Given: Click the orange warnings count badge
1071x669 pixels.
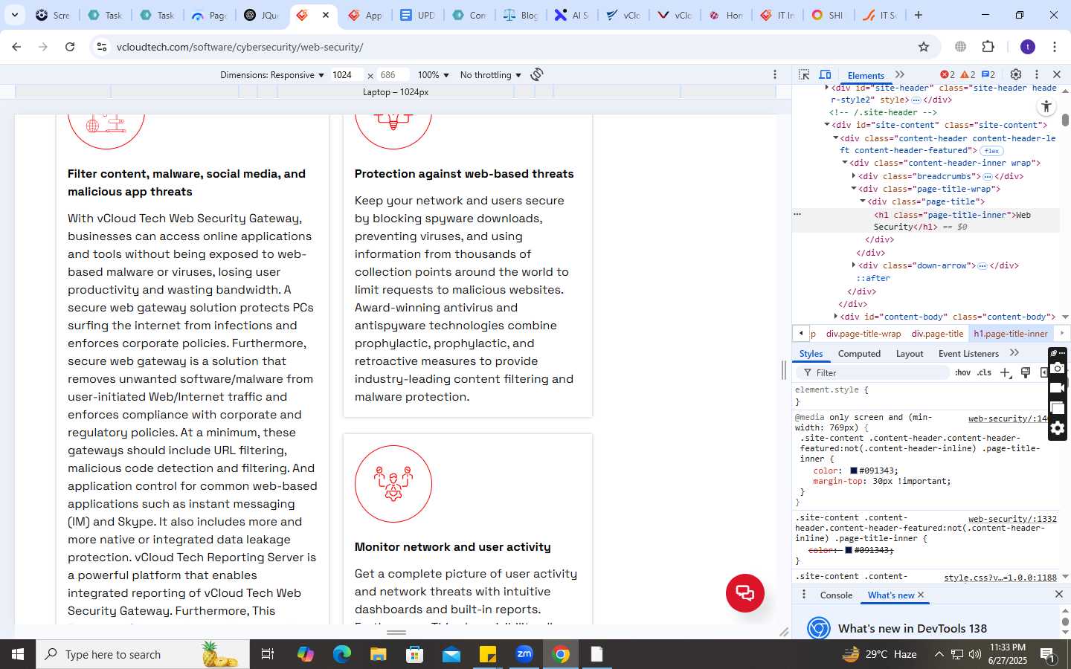Looking at the screenshot, I should click(x=968, y=74).
